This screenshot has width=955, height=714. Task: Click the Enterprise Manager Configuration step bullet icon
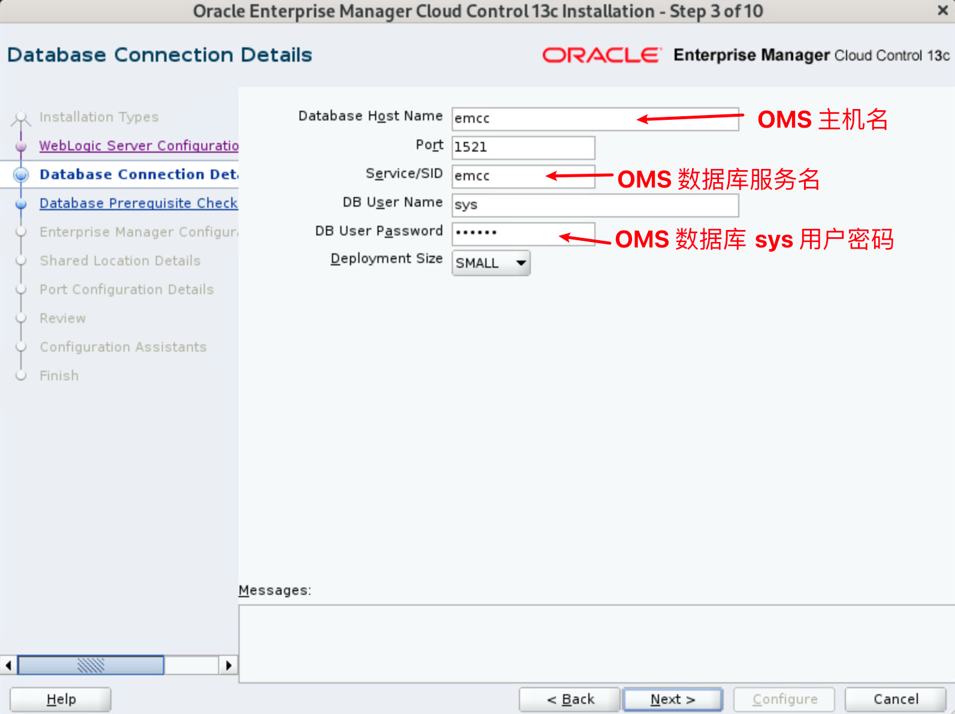tap(21, 232)
